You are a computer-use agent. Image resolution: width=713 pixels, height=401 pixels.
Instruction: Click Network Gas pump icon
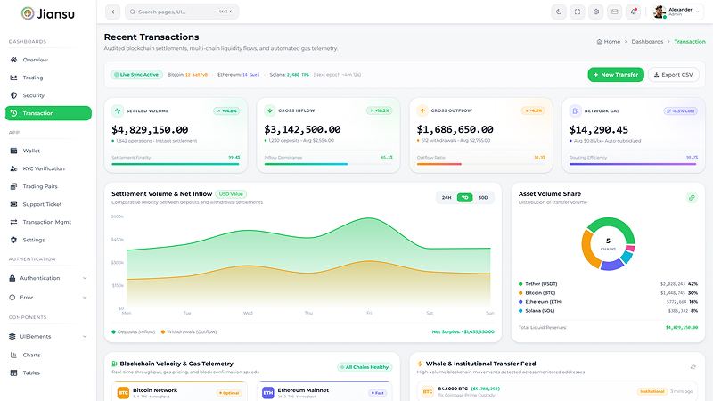575,110
